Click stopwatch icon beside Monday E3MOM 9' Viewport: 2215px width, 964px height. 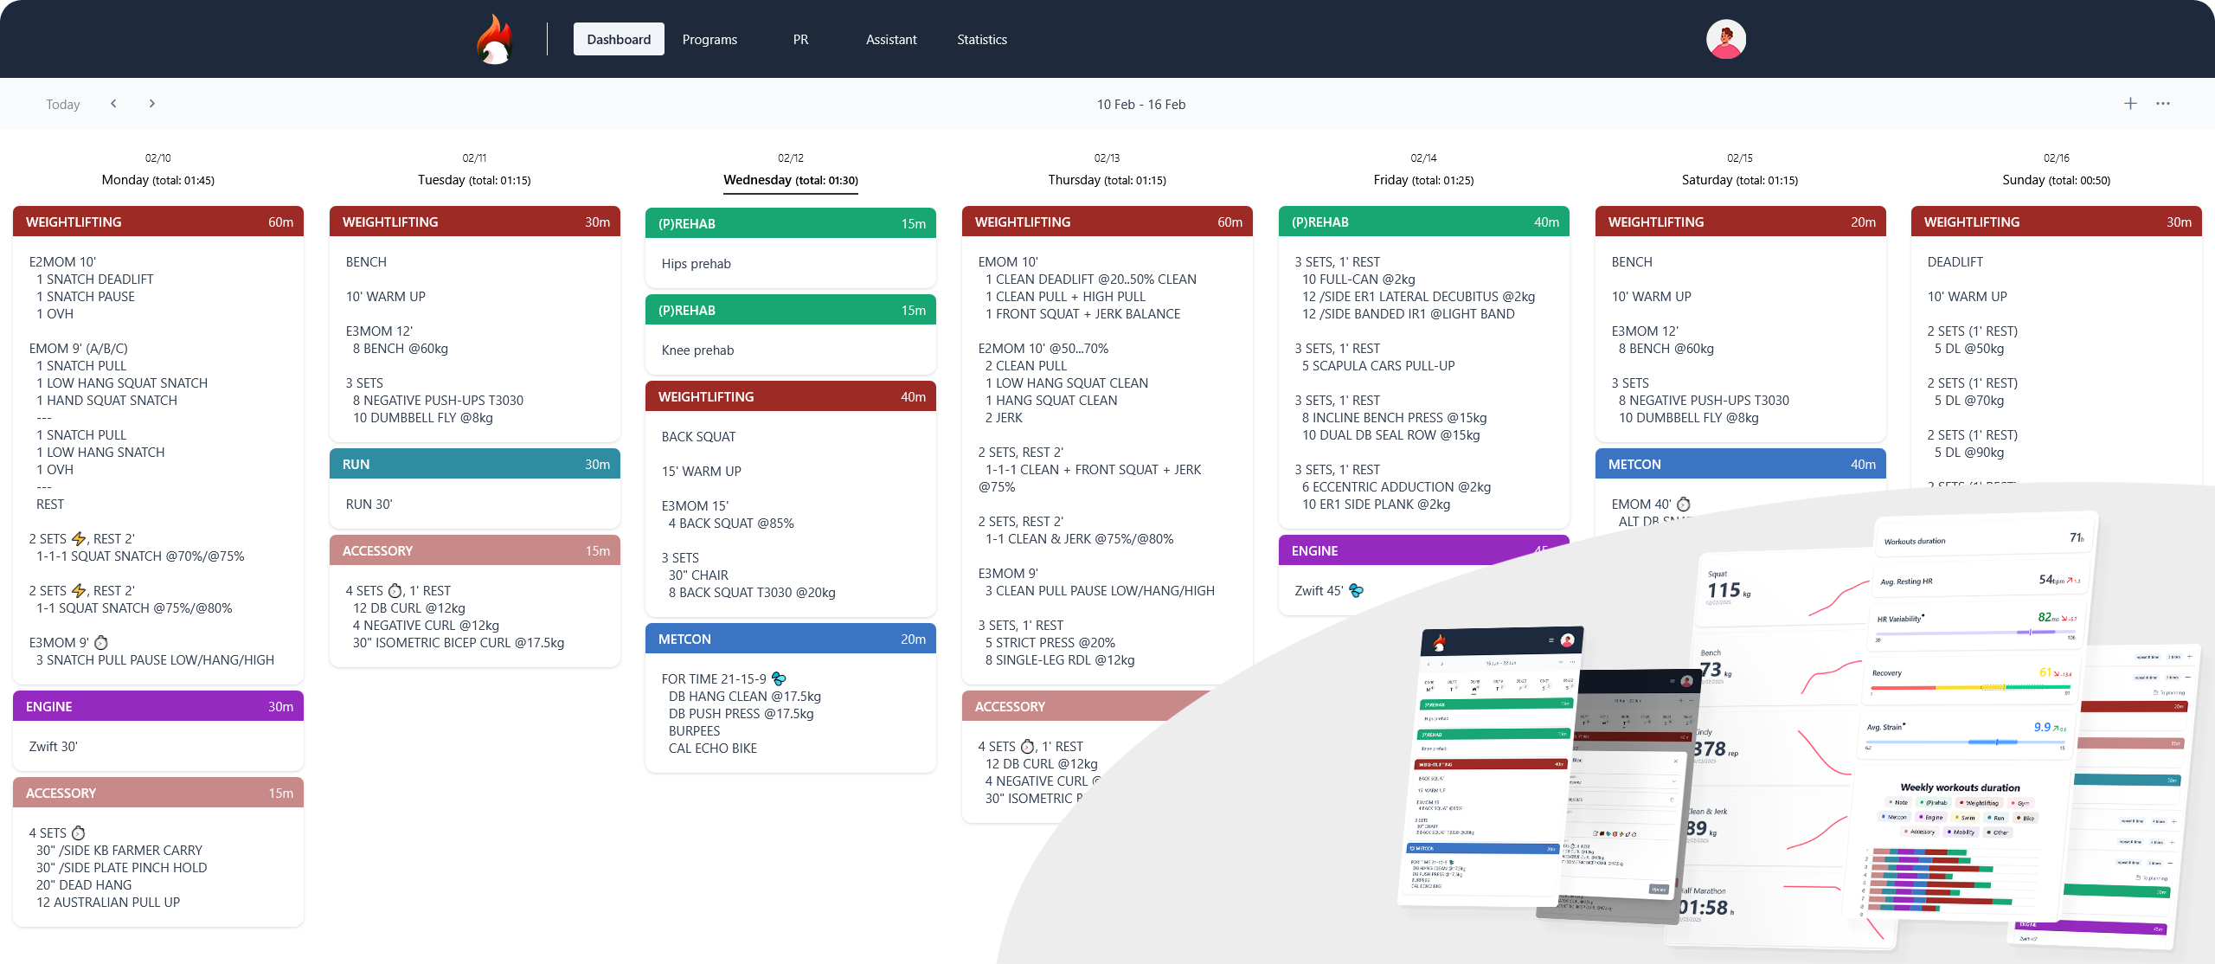(x=101, y=643)
